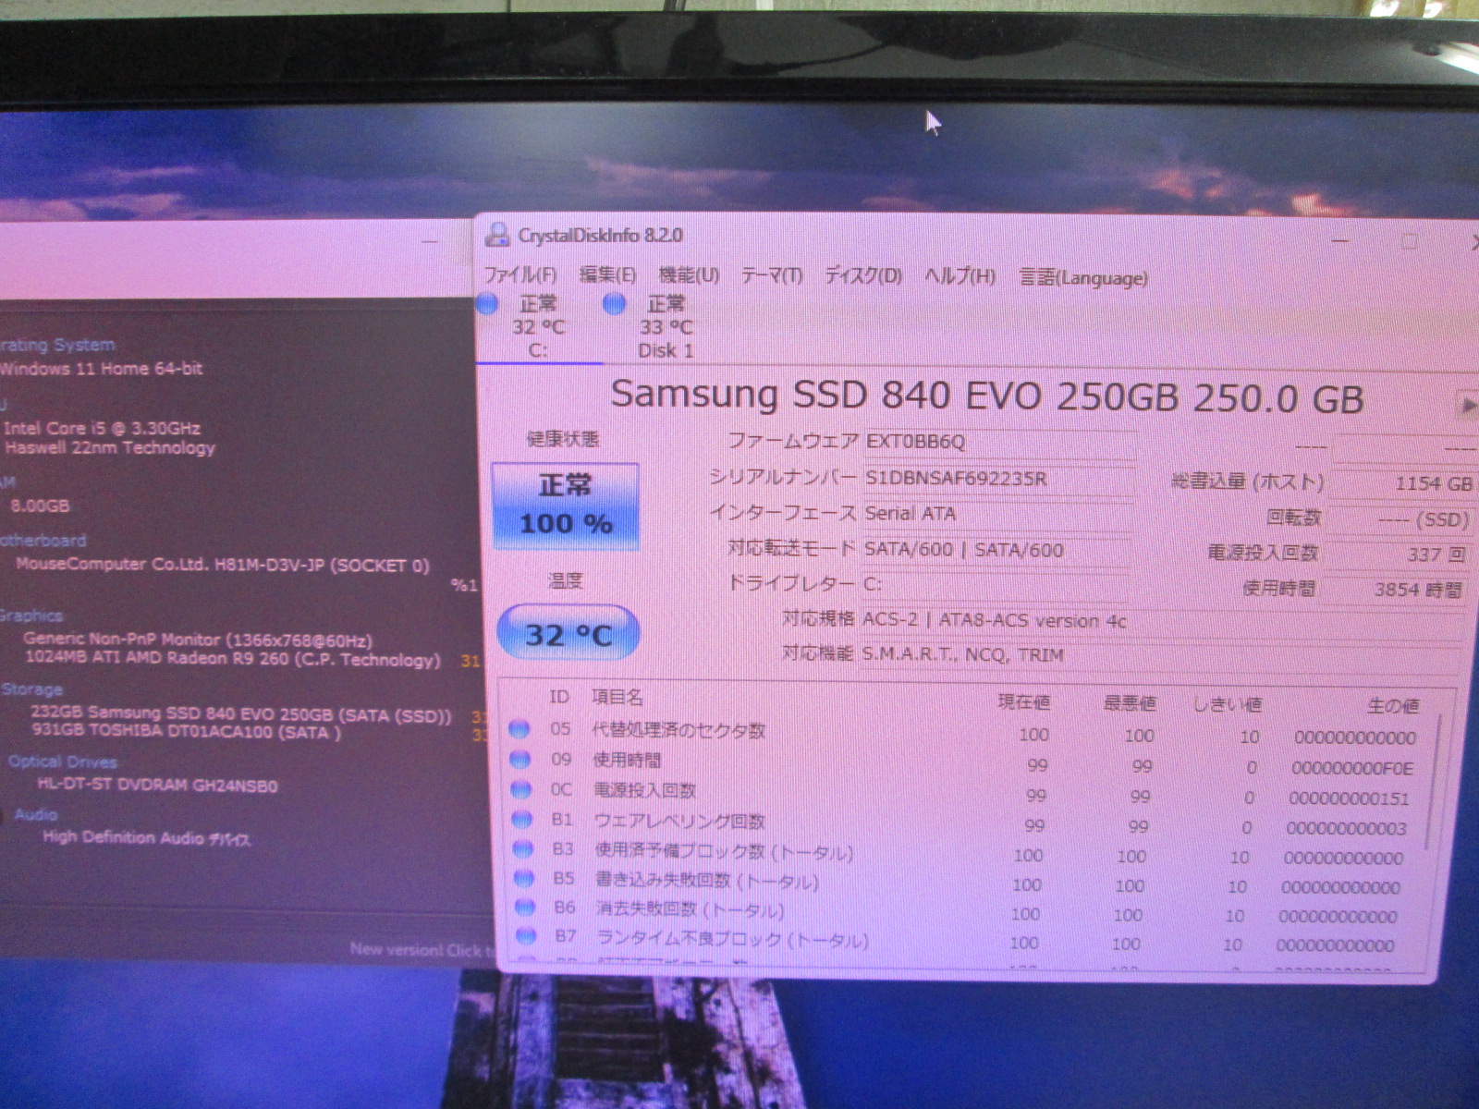1479x1109 pixels.
Task: Select the C: drive blue status circle
Action: click(x=487, y=303)
